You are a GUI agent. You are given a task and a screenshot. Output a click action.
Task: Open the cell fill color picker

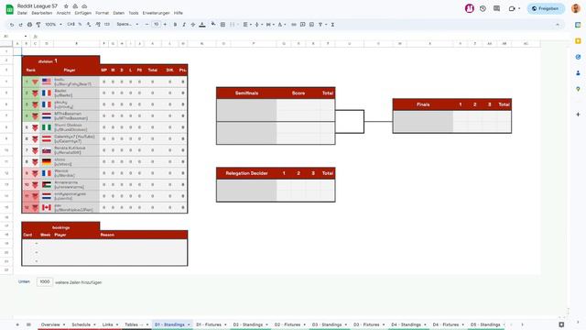pos(213,25)
